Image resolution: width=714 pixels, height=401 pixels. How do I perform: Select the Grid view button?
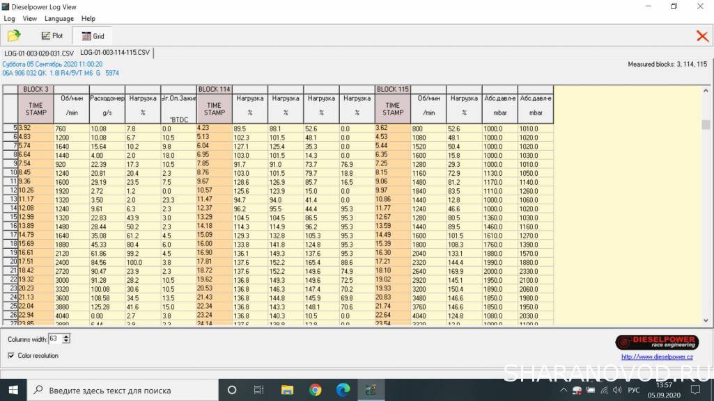(93, 35)
